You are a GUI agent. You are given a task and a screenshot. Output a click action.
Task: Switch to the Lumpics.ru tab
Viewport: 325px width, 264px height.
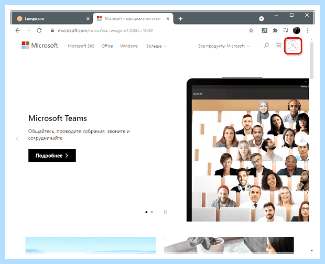52,19
